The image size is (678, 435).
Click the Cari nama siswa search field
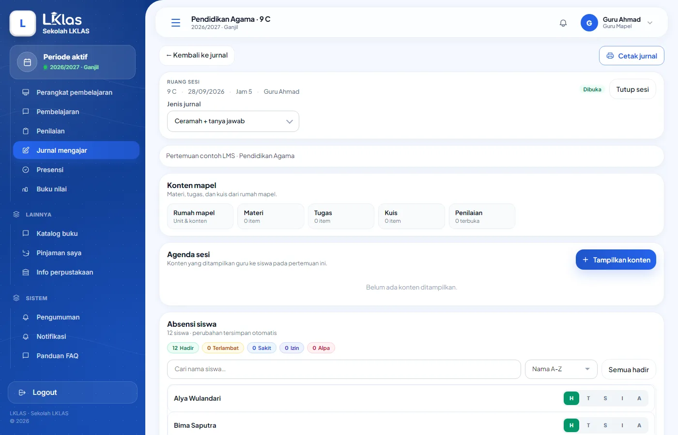click(344, 369)
